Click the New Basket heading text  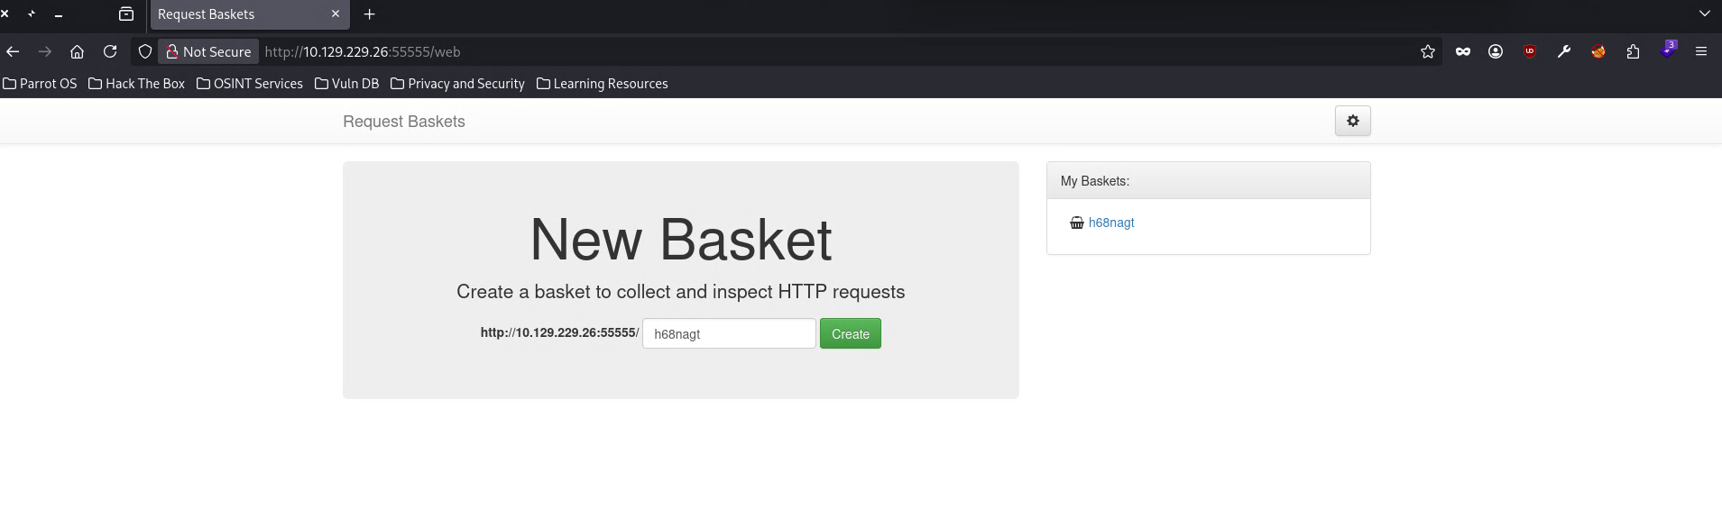click(681, 240)
